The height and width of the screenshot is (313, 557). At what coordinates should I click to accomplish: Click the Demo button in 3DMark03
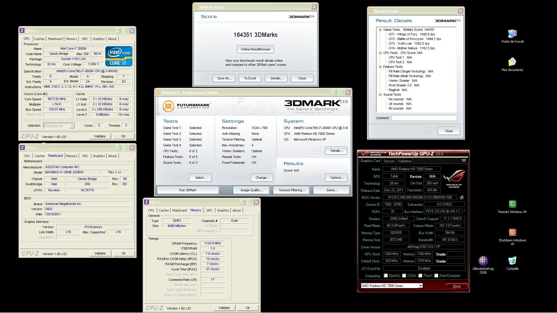pyautogui.click(x=332, y=190)
